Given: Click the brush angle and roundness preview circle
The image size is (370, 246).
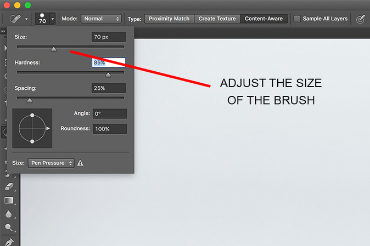Looking at the screenshot, I should pos(32,128).
